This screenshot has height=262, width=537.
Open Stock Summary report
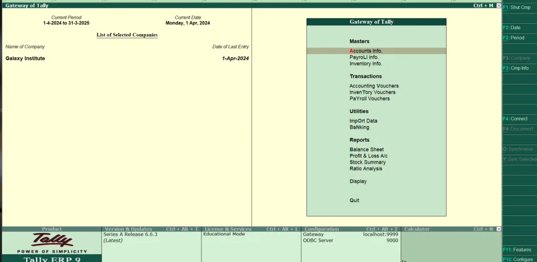pyautogui.click(x=368, y=162)
